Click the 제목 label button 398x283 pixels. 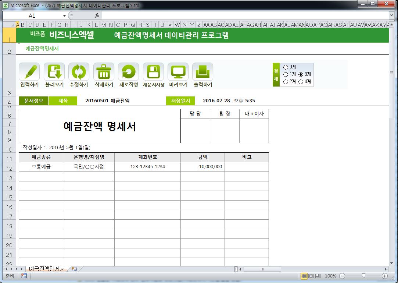pyautogui.click(x=63, y=101)
